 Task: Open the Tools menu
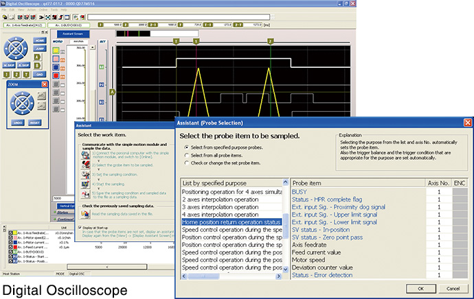click(x=54, y=11)
